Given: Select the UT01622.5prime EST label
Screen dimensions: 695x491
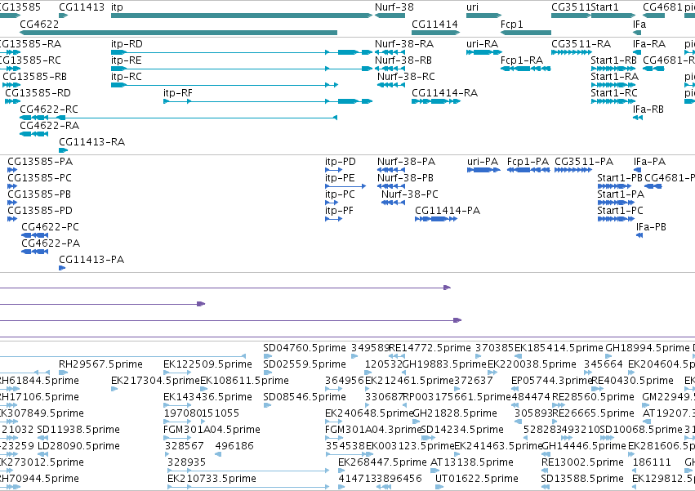Looking at the screenshot, I should click(x=477, y=479).
